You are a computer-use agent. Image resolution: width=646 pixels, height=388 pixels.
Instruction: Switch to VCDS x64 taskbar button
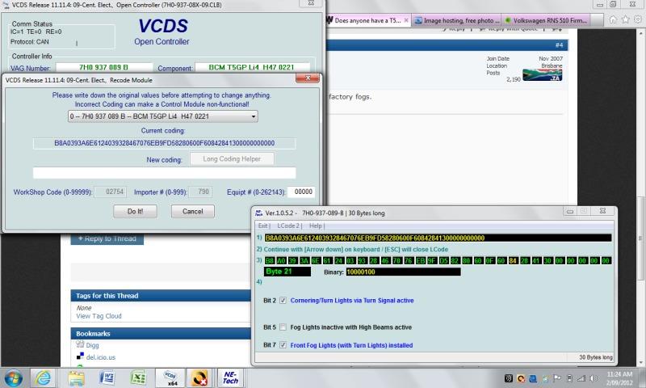coord(170,377)
